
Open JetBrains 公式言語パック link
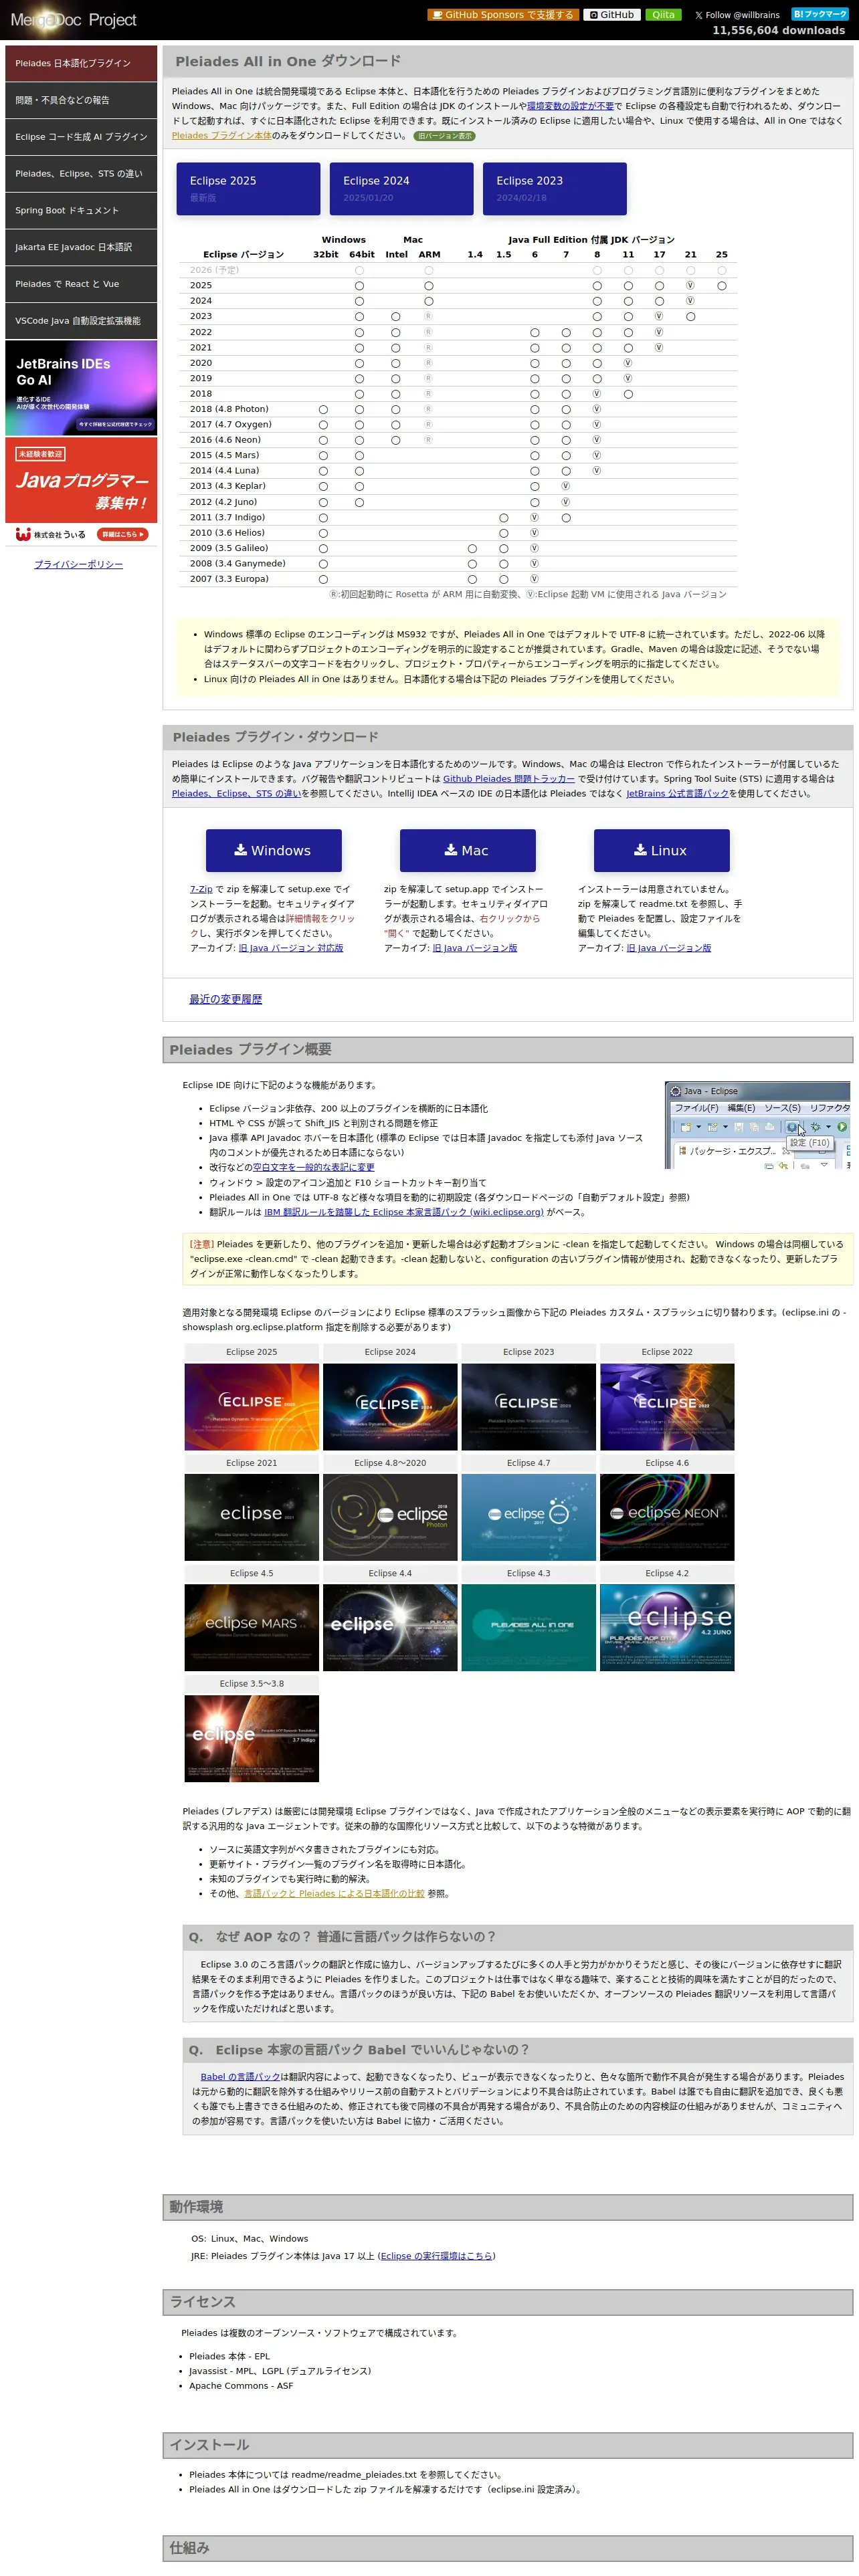(677, 794)
